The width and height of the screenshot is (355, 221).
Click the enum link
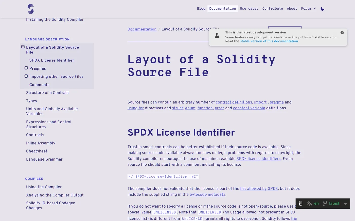point(190,108)
